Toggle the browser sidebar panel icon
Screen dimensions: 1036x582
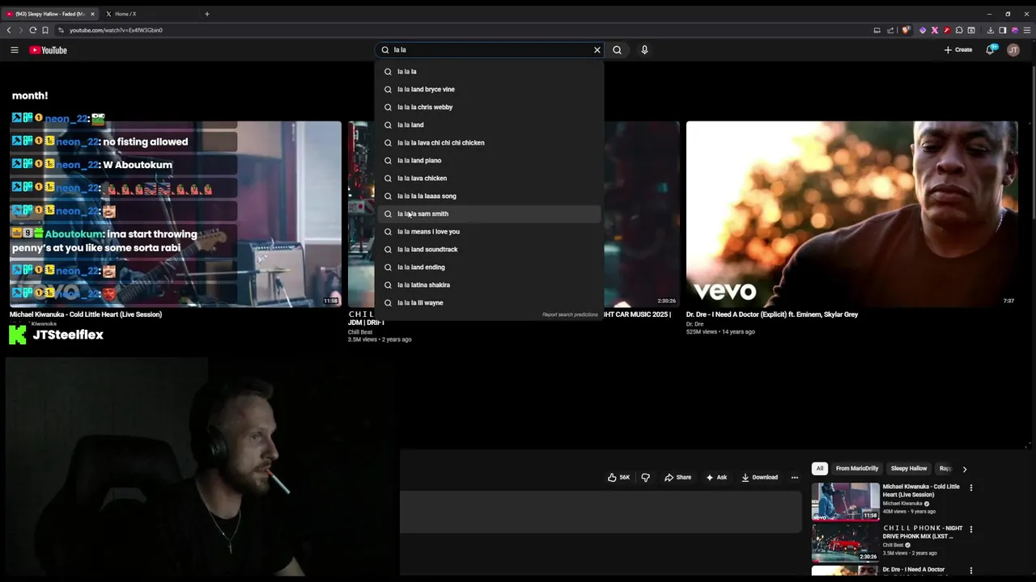click(x=1002, y=30)
